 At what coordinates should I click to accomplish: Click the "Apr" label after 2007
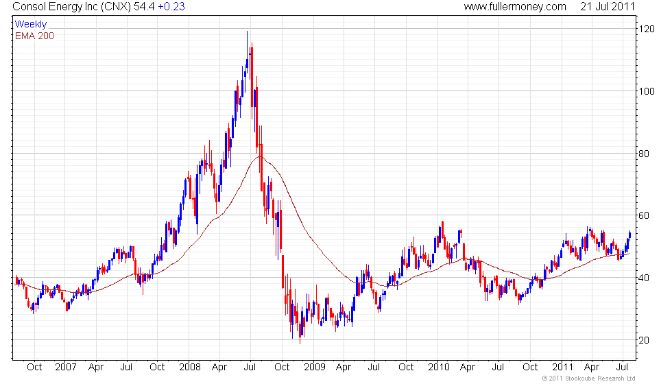[95, 368]
